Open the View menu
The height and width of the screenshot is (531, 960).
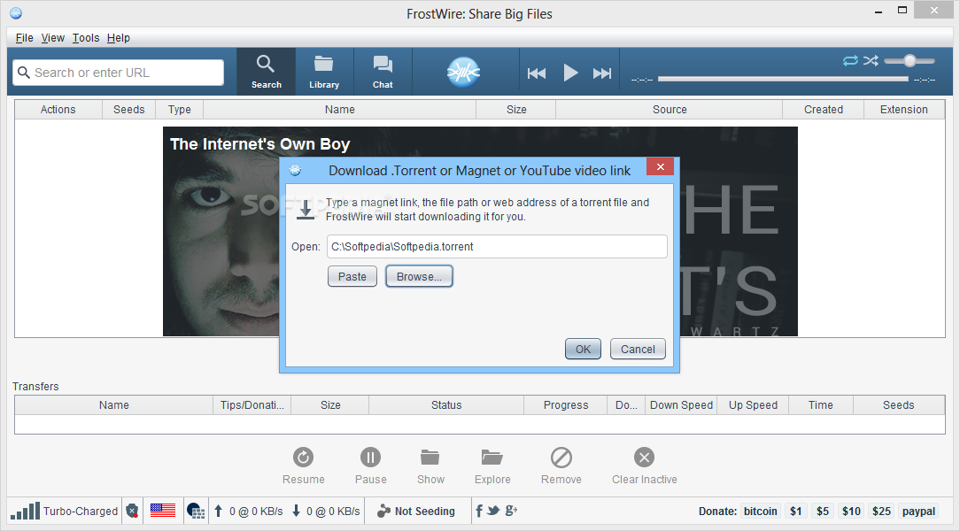(x=52, y=38)
